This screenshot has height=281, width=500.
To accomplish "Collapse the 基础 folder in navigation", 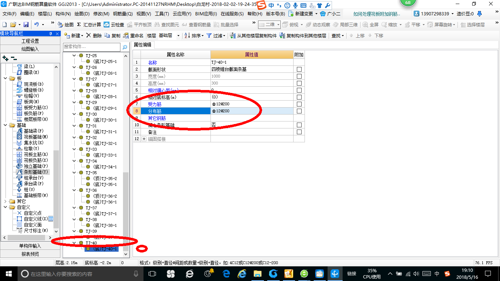I will [5, 125].
